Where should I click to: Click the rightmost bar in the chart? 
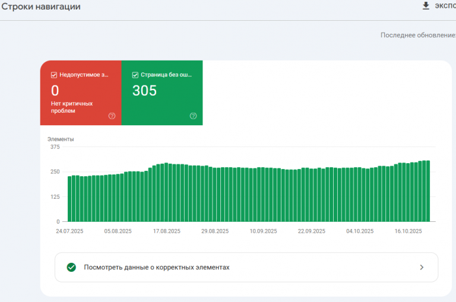pyautogui.click(x=427, y=191)
